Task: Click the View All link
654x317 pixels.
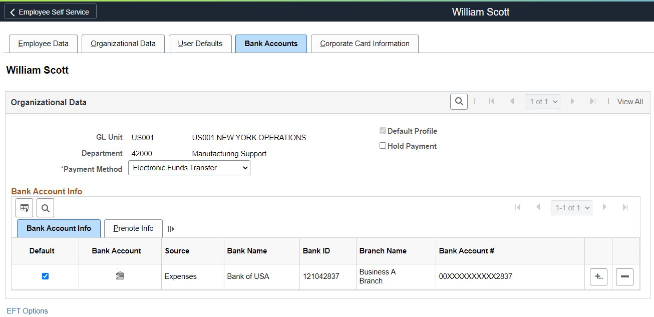Action: (x=629, y=101)
